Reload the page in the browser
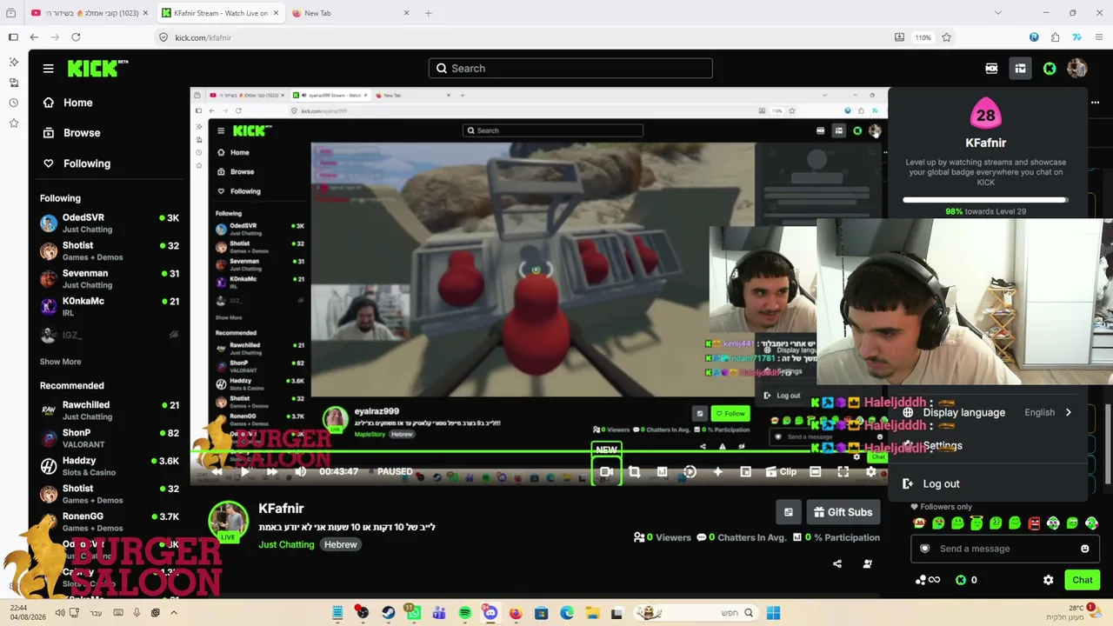The height and width of the screenshot is (626, 1113). tap(76, 37)
